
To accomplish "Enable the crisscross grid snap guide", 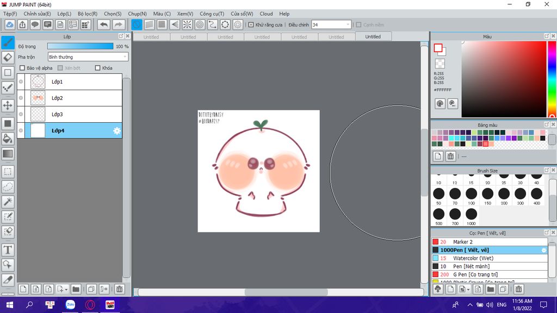I will (162, 24).
